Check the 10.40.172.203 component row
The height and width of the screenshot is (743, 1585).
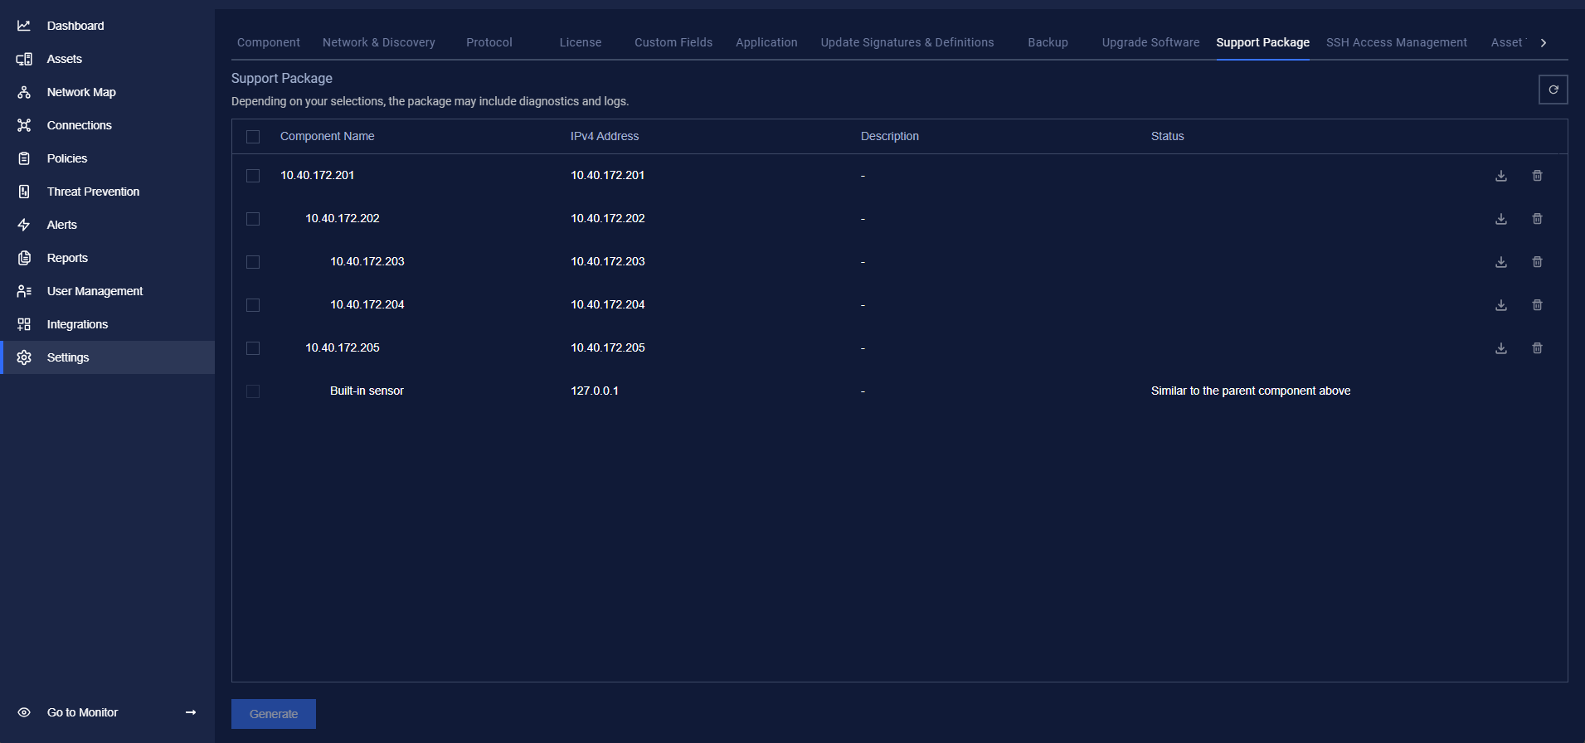click(253, 262)
